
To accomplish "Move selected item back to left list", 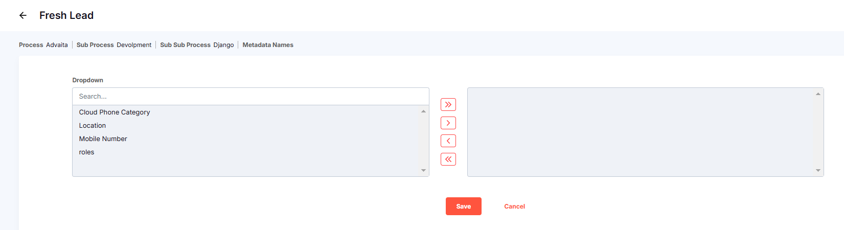I will pyautogui.click(x=448, y=141).
